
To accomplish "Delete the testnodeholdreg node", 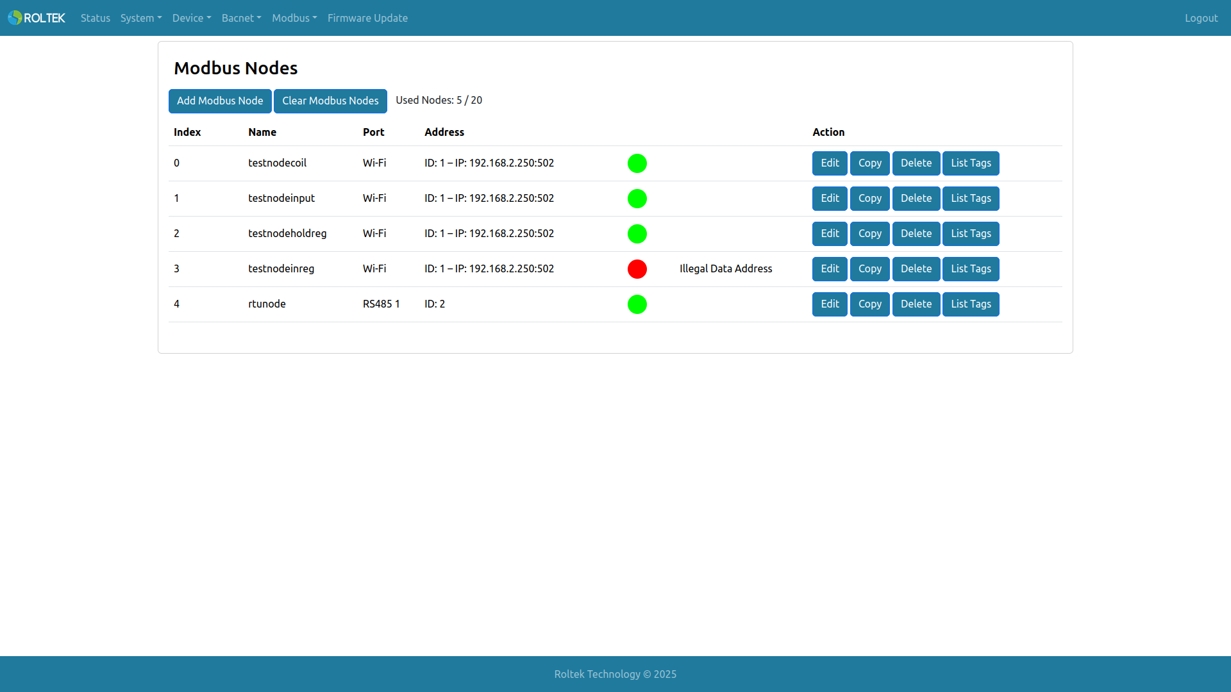I will coord(916,234).
